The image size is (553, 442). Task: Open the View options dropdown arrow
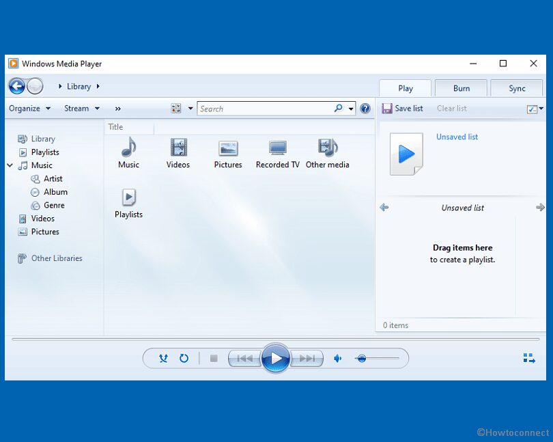pyautogui.click(x=190, y=109)
